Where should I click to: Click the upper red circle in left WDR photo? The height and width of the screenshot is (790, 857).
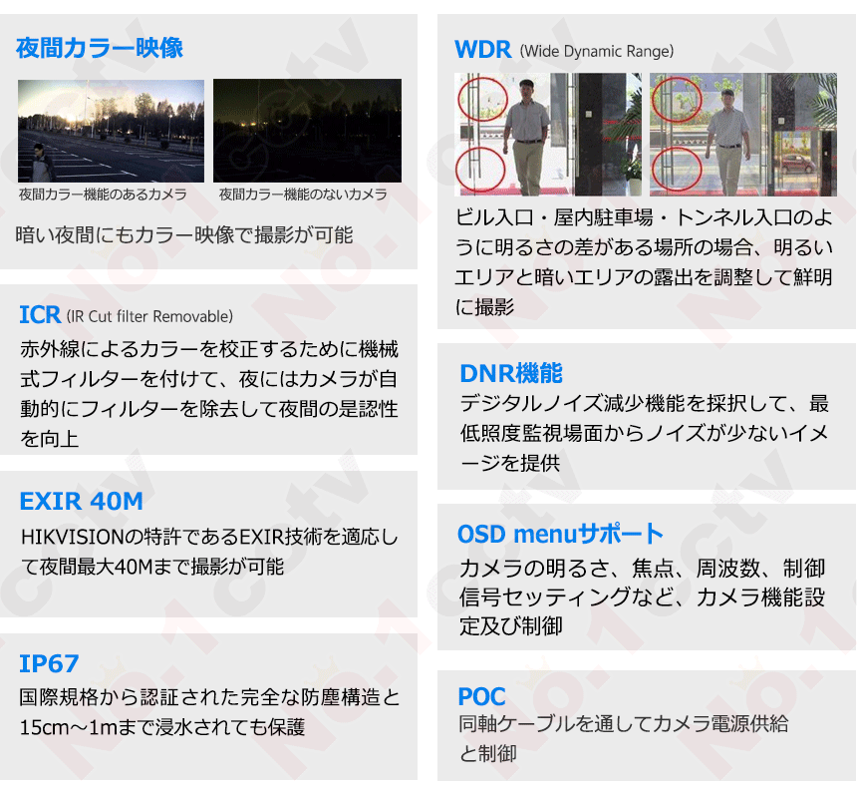[483, 100]
